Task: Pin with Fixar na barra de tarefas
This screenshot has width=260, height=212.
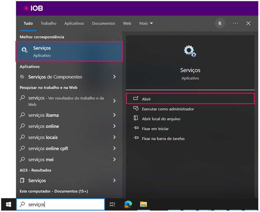Action: click(163, 138)
